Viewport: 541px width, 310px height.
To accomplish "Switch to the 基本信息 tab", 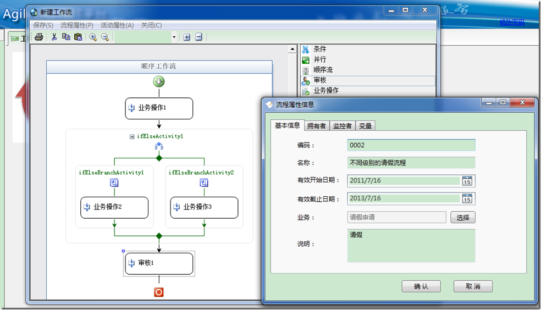I will coord(287,125).
